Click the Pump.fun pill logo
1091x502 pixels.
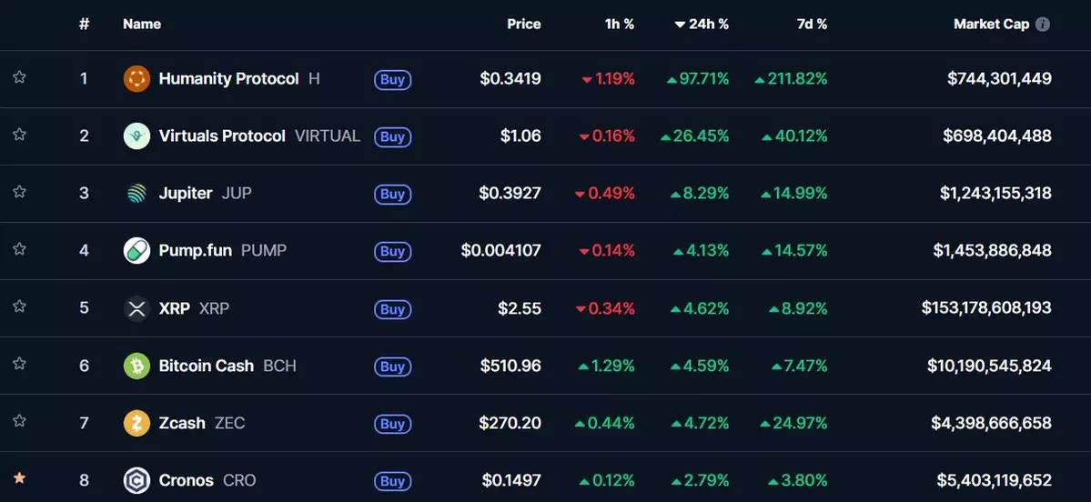pos(136,251)
